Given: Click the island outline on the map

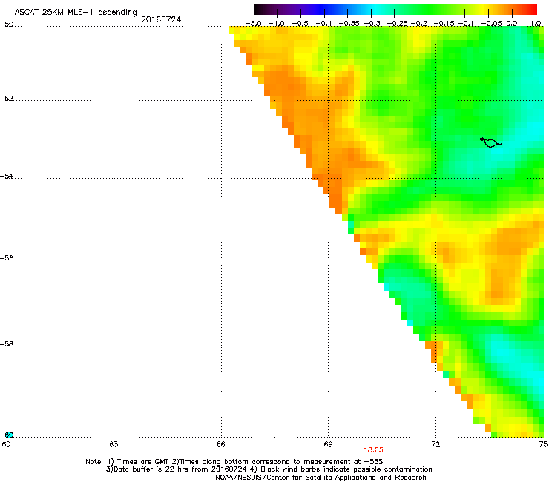Looking at the screenshot, I should point(490,142).
